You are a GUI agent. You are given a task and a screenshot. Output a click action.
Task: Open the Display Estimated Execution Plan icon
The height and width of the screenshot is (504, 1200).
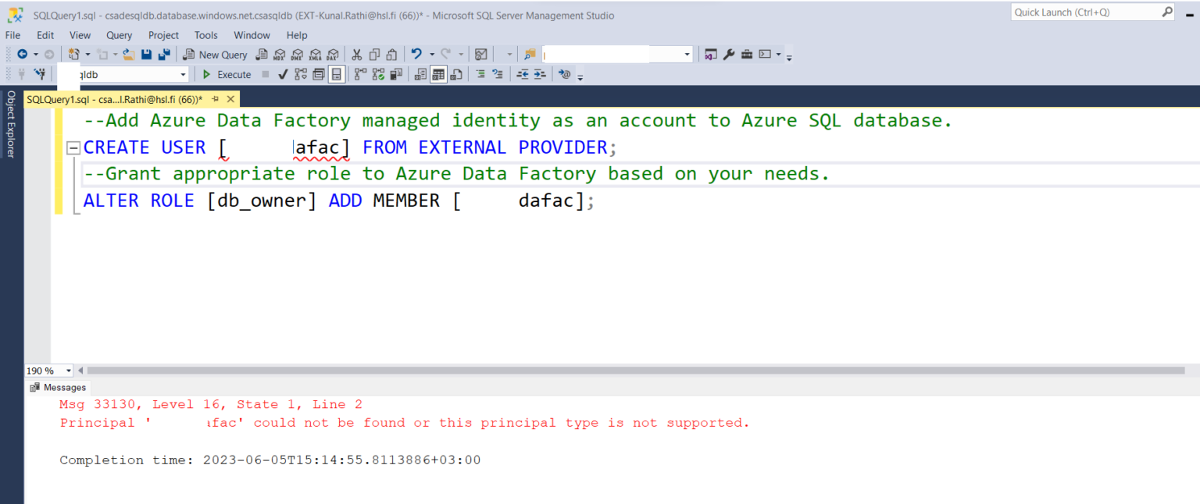(x=300, y=73)
